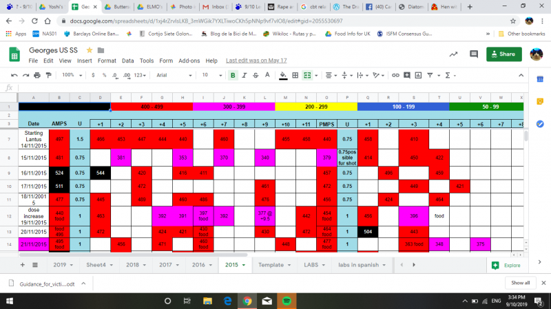The image size is (551, 309).
Task: Open the font size dropdown
Action: 209,75
